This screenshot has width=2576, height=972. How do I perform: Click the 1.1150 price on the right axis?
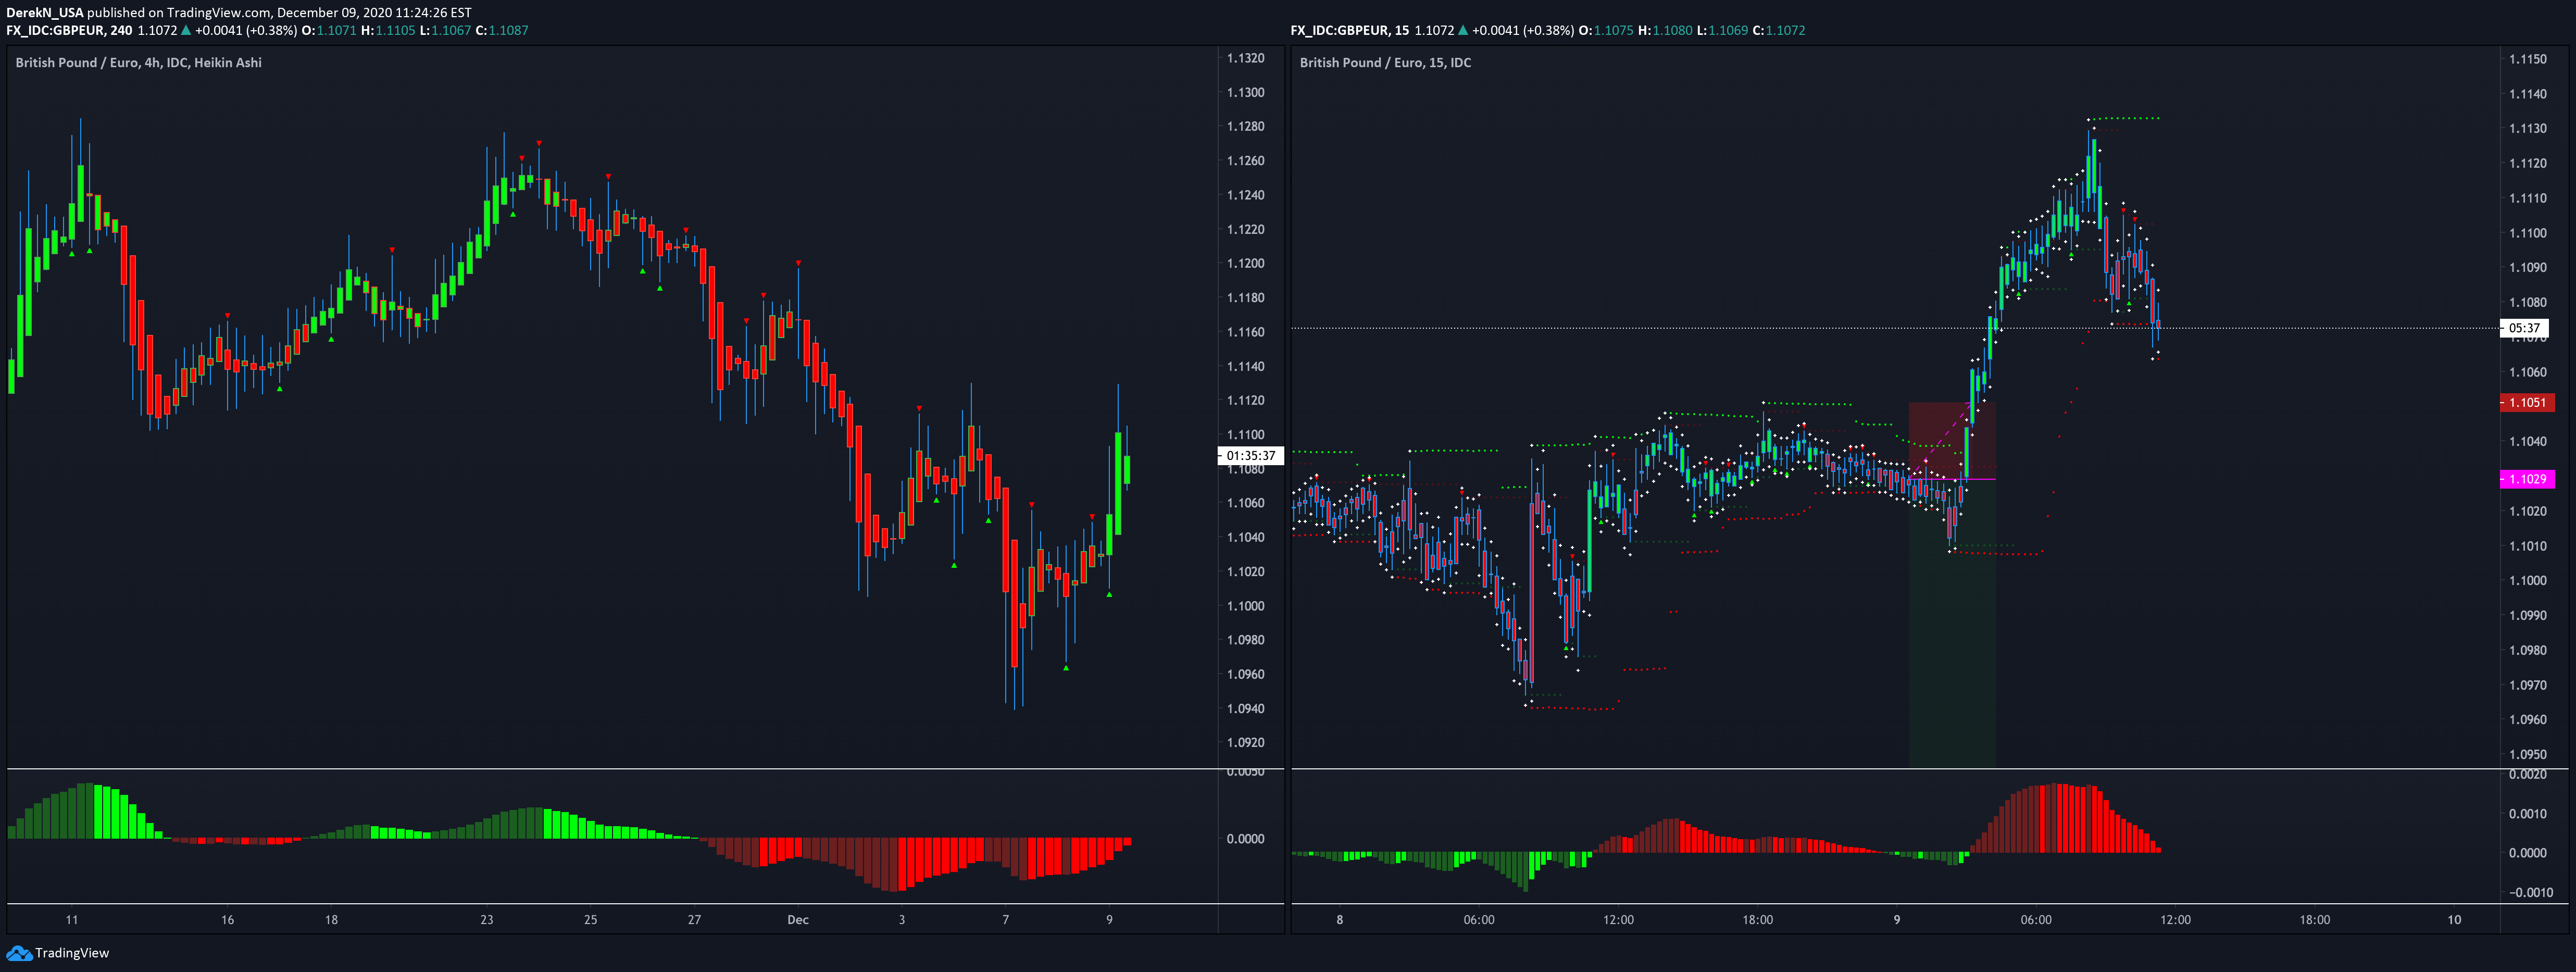[2528, 60]
